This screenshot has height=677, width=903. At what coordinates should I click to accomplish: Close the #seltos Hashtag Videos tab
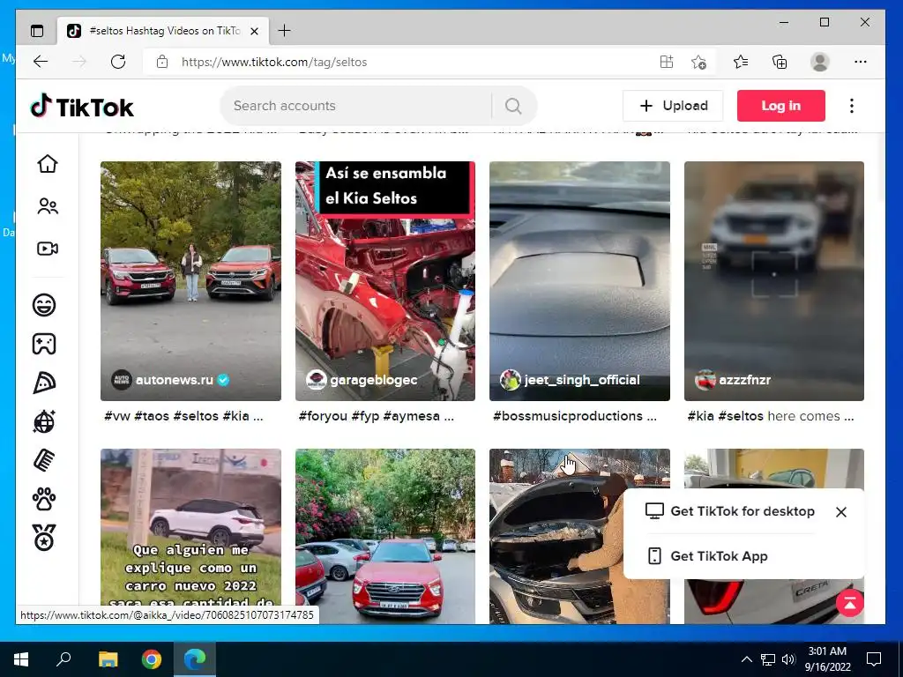(254, 31)
